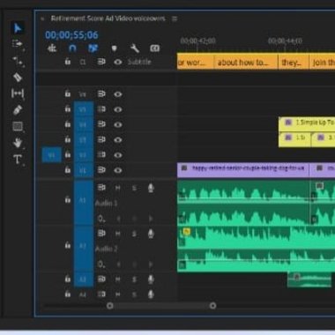Toggle V5 track output eye
This screenshot has height=335, width=335.
(x=118, y=109)
